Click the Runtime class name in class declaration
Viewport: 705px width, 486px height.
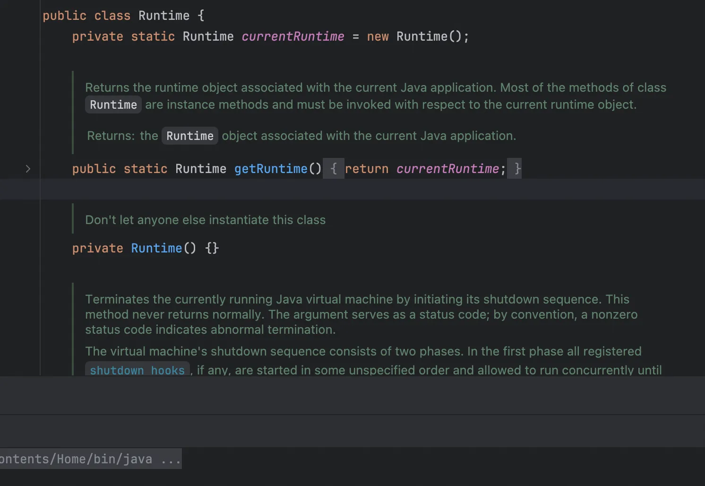pyautogui.click(x=163, y=16)
